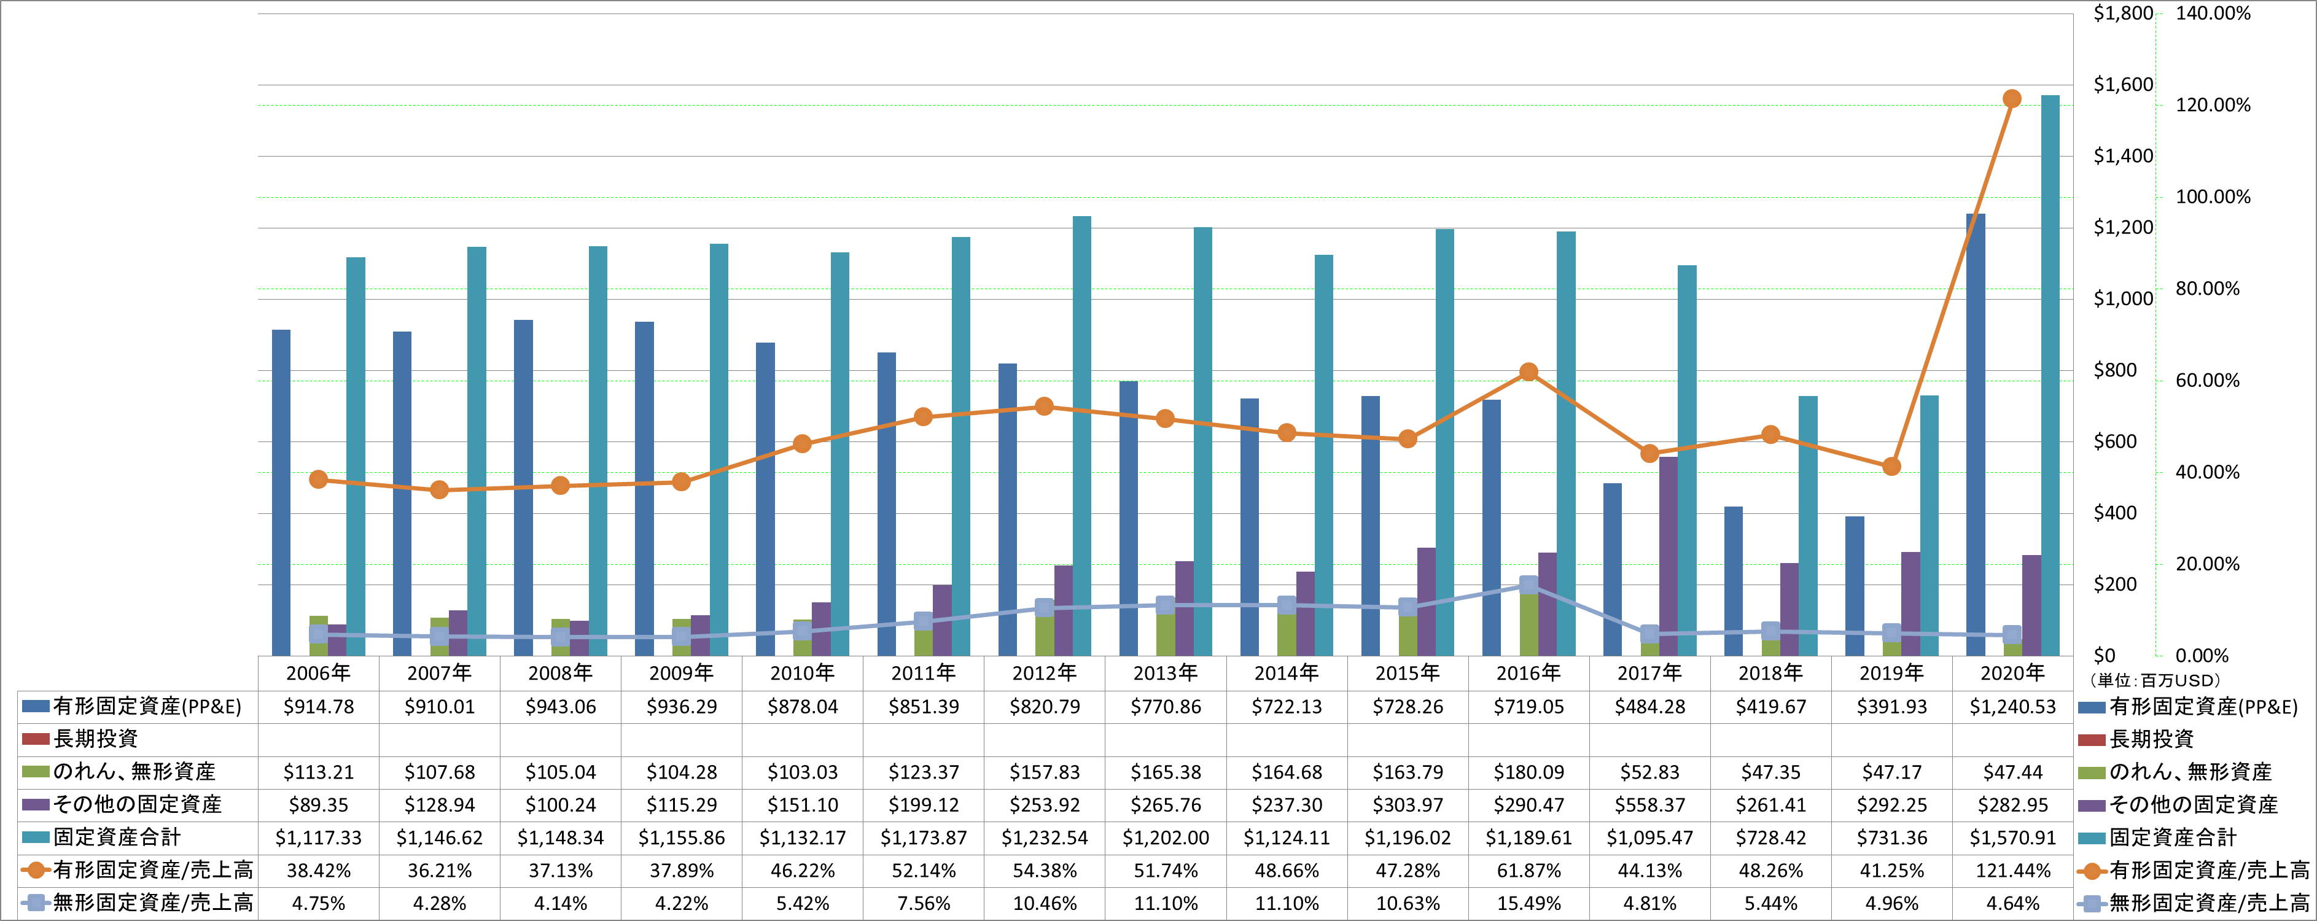Click the 140.00% secondary axis label

coord(2213,14)
